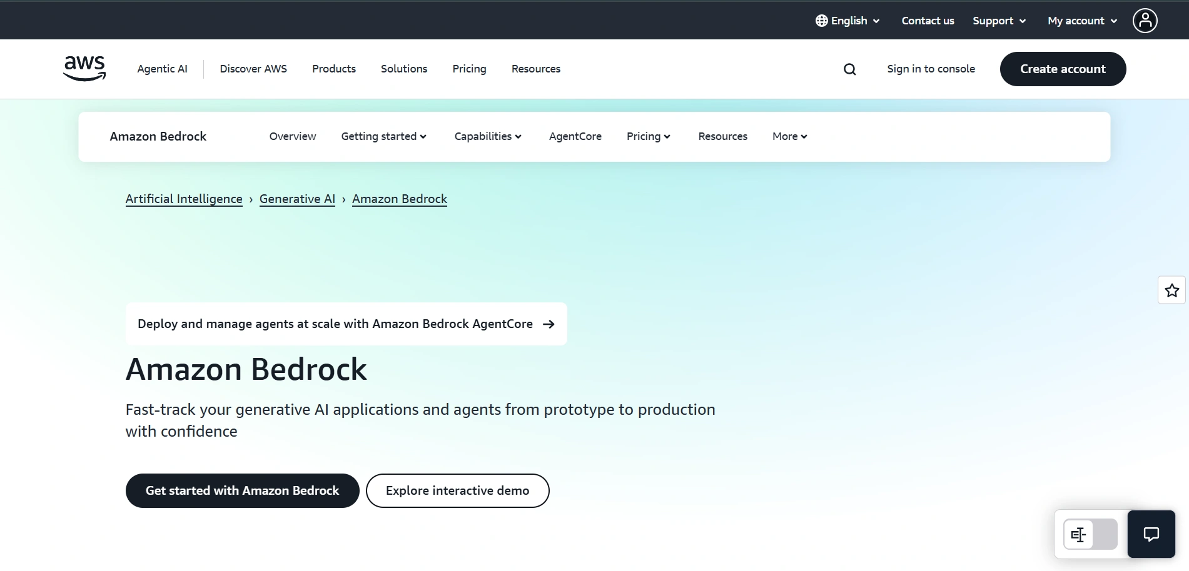
Task: Follow the Amazon Bedrock breadcrumb link
Action: tap(400, 199)
